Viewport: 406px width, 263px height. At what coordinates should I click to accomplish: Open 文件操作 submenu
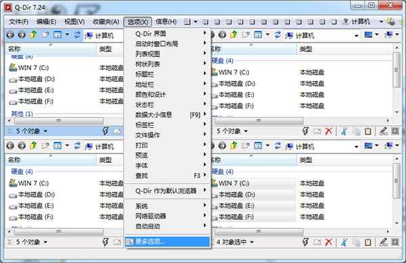coord(167,135)
